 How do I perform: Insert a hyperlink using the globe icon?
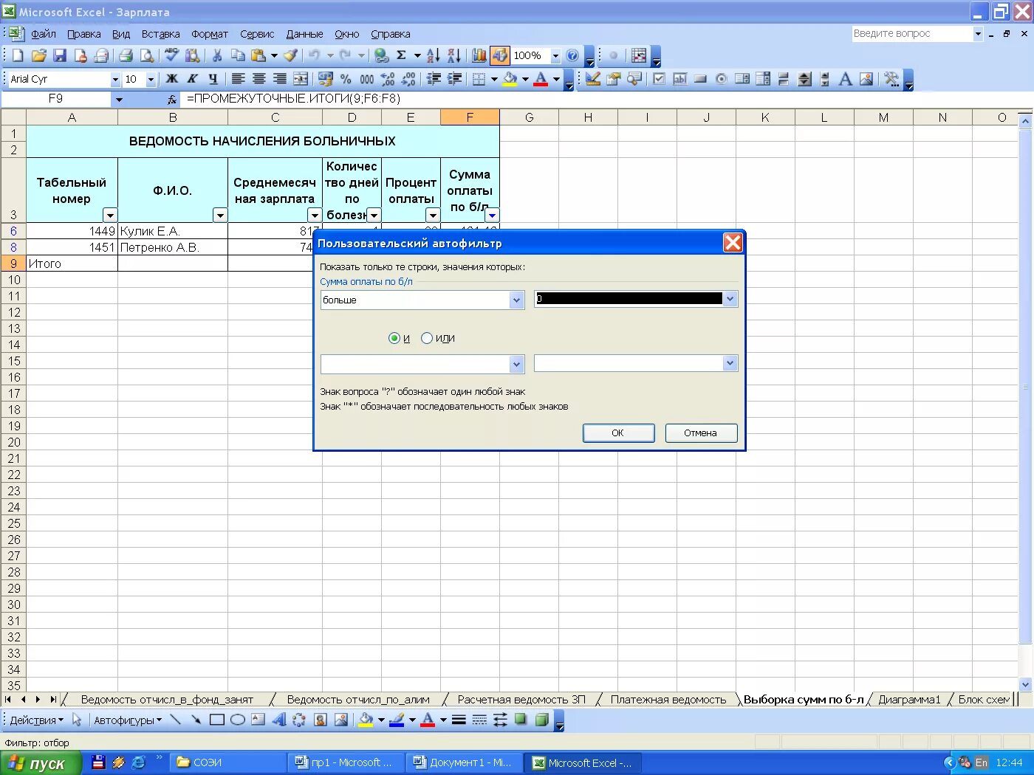pyautogui.click(x=381, y=55)
